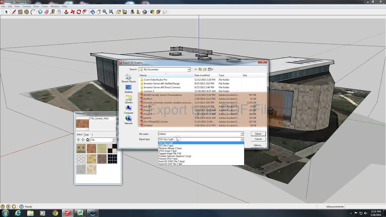
Task: Go up one folder level
Action: (x=200, y=69)
